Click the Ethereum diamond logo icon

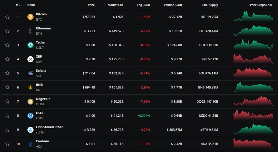pos(30,31)
